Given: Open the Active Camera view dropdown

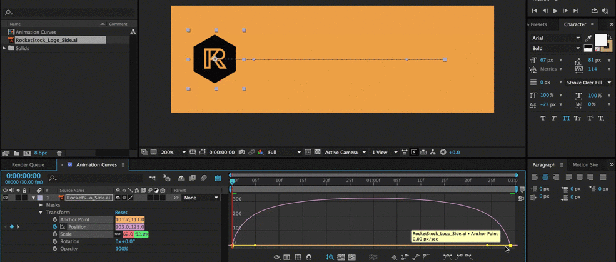Looking at the screenshot, I should click(x=345, y=153).
